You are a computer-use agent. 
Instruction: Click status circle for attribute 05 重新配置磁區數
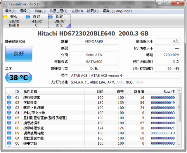(x=9, y=118)
